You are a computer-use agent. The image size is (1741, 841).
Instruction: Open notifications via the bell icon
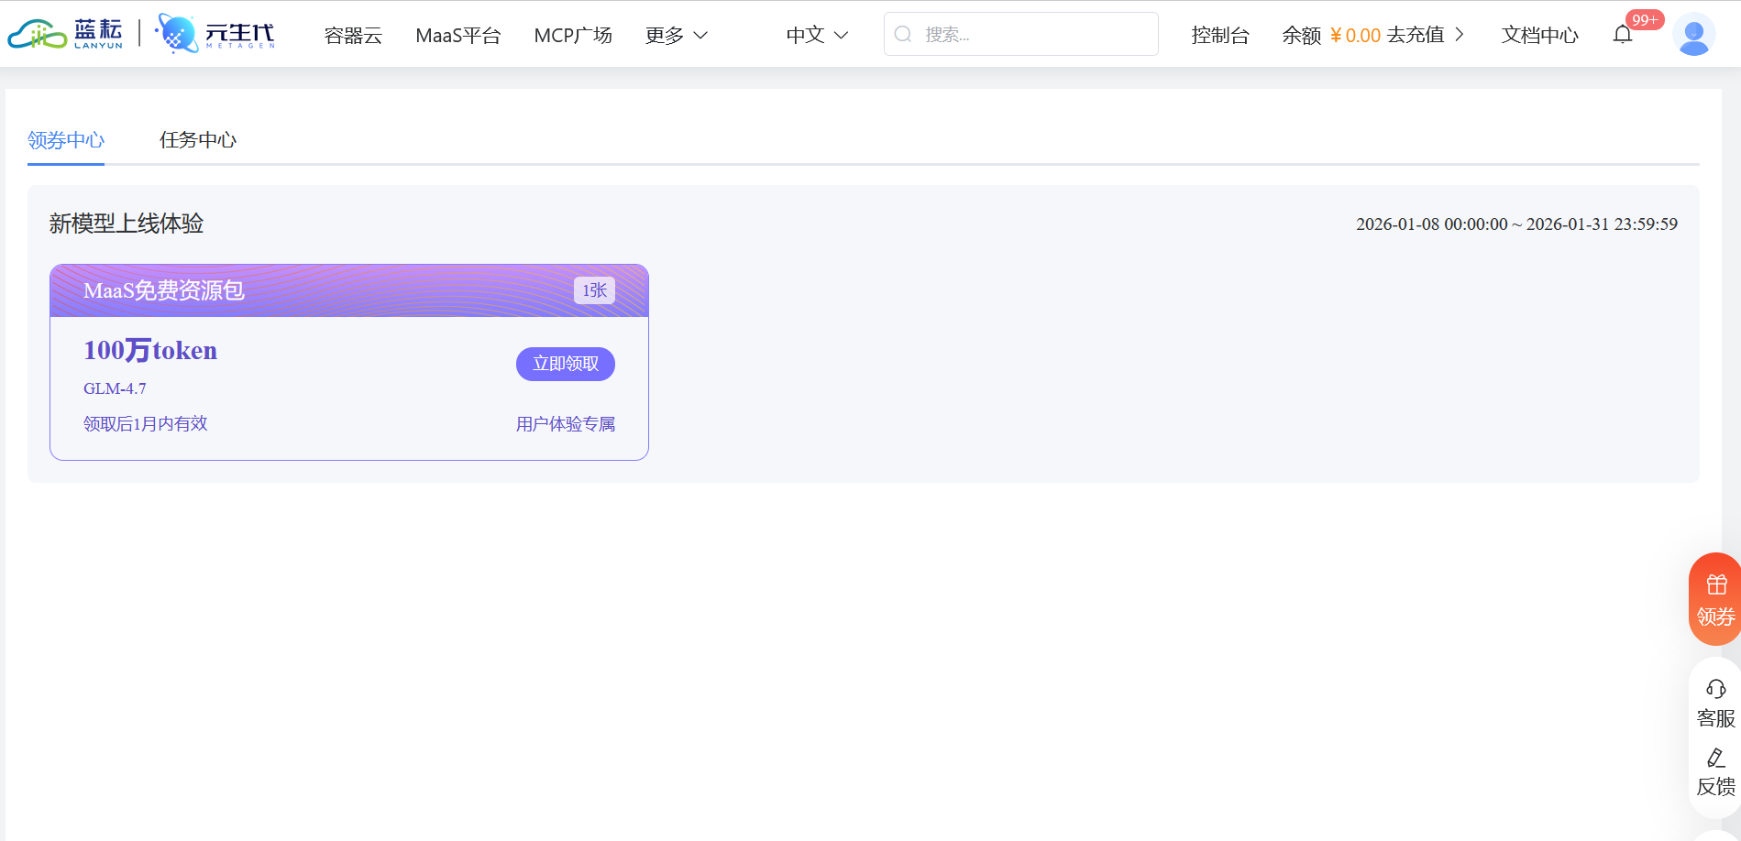1624,34
